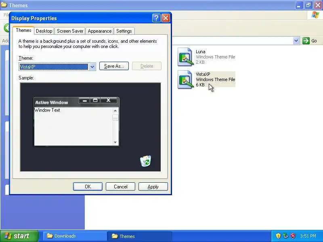Close the Display Properties dialog
Viewport: 323px width, 242px height.
(166, 18)
